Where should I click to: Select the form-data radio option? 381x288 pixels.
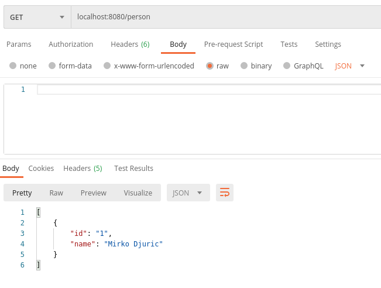click(x=52, y=66)
